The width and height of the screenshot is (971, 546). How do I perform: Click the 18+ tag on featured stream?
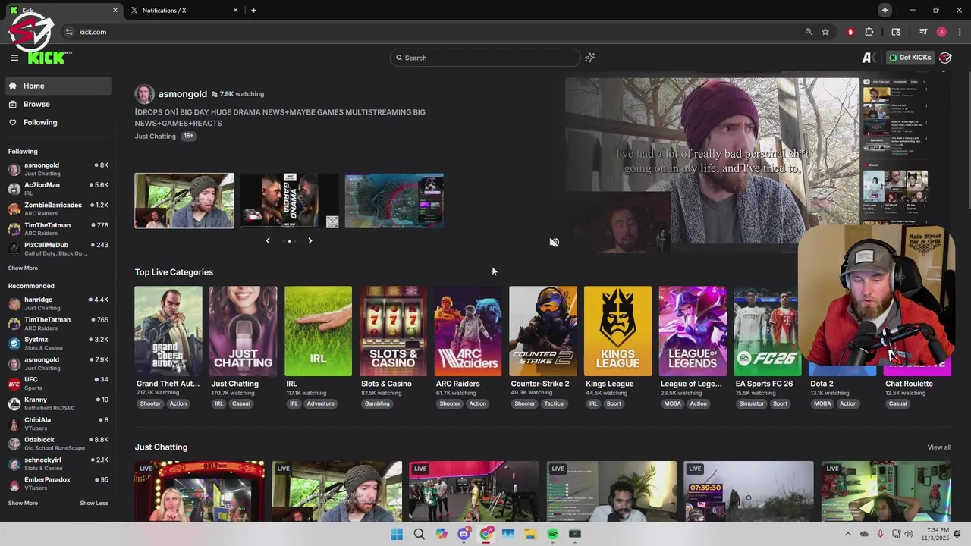tap(188, 136)
